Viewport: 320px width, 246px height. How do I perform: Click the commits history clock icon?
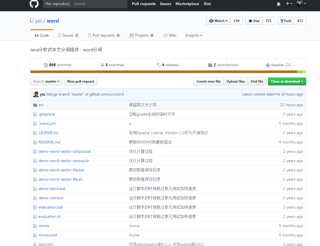46,65
